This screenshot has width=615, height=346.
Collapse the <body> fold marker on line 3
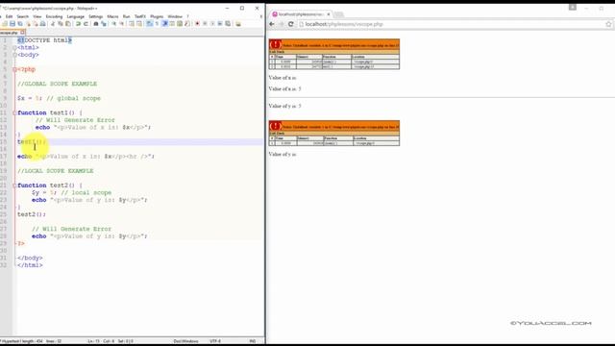click(x=15, y=55)
